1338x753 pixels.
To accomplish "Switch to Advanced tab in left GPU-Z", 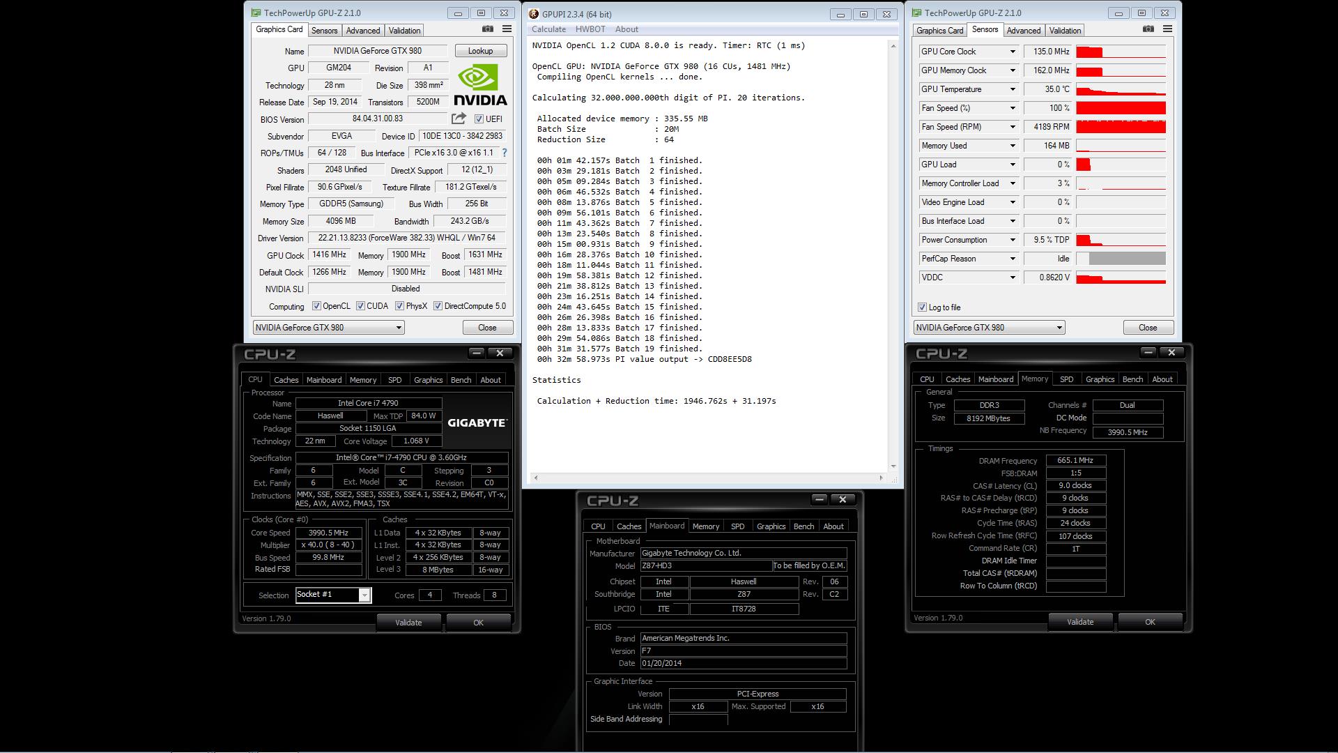I will (363, 31).
